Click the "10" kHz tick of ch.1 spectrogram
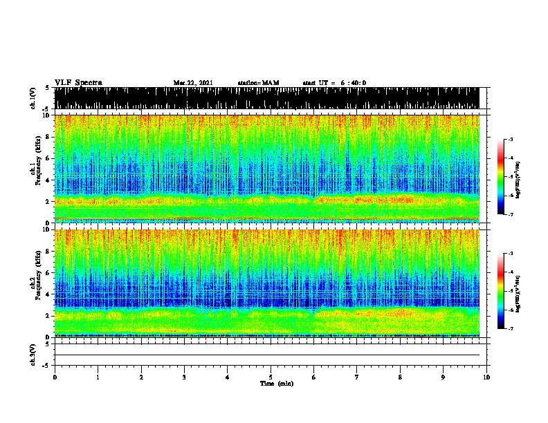548x423 pixels. 47,115
